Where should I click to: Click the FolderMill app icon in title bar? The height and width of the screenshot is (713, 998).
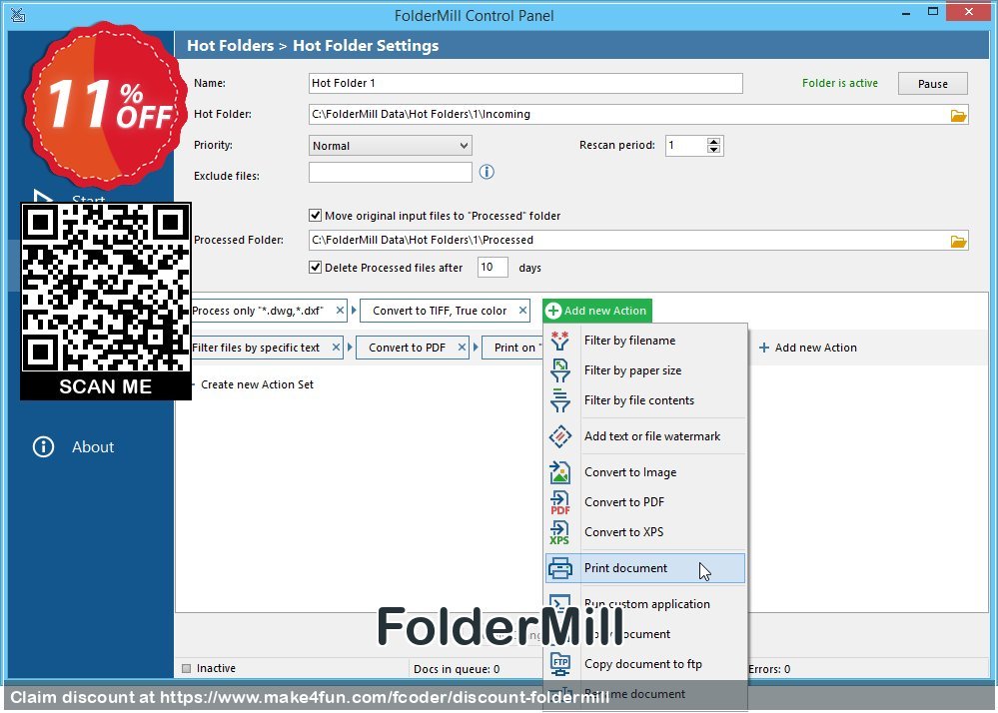(x=18, y=15)
